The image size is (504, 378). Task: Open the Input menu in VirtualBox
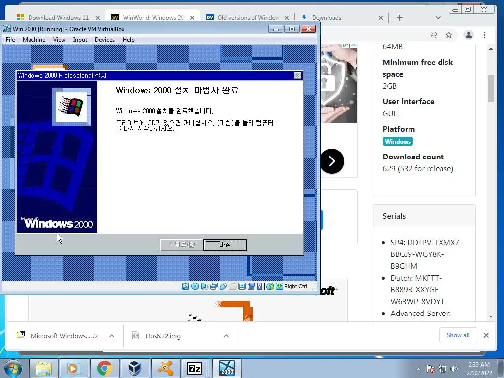[x=80, y=40]
